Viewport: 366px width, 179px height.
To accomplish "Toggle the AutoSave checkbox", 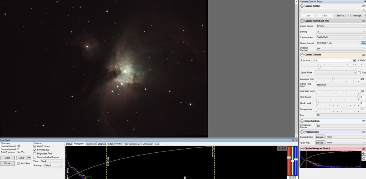I will pyautogui.click(x=19, y=163).
